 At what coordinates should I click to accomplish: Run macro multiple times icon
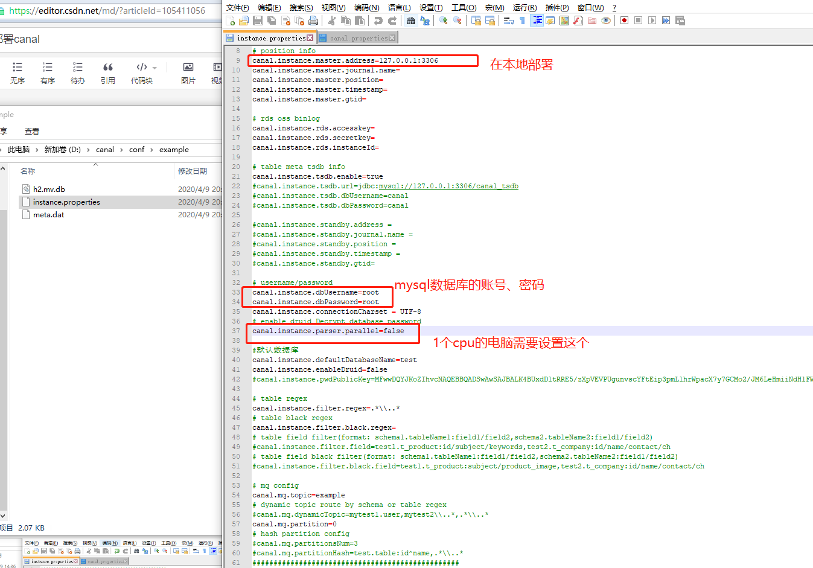click(x=666, y=21)
